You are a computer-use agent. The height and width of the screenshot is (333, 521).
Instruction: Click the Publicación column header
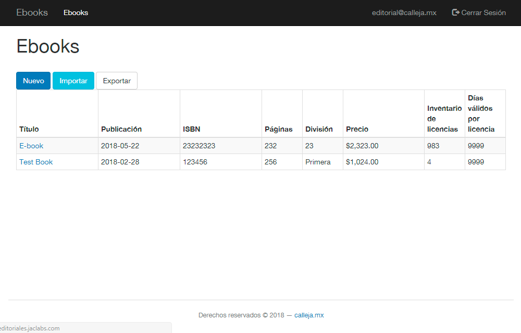tap(121, 129)
